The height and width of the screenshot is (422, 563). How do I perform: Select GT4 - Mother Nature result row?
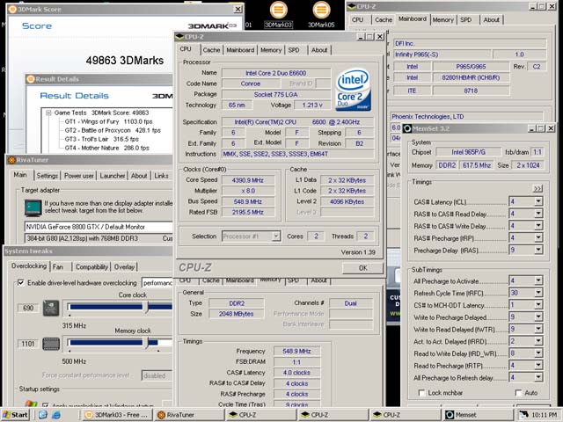[x=106, y=148]
